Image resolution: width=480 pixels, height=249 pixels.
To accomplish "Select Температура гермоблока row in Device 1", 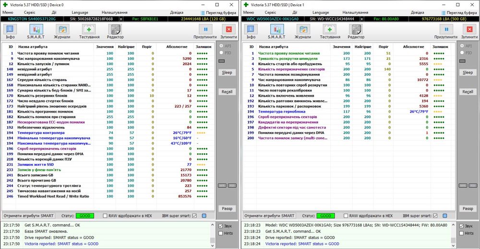I will [349, 112].
